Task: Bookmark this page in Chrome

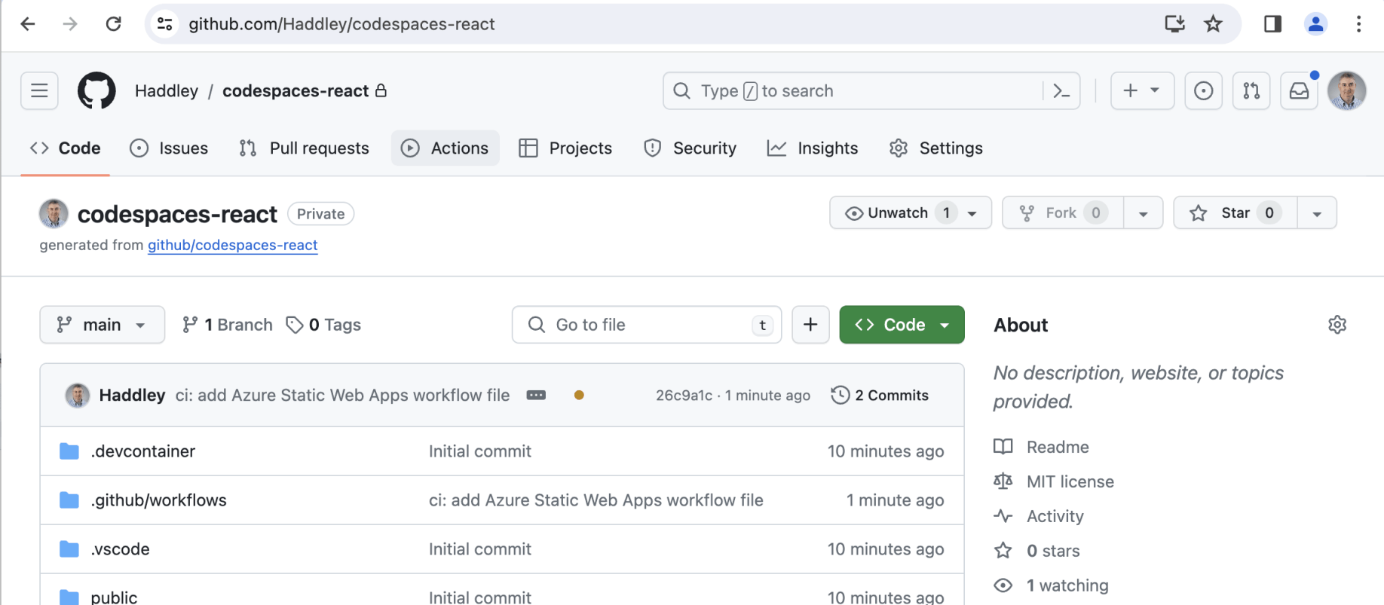Action: click(x=1213, y=24)
